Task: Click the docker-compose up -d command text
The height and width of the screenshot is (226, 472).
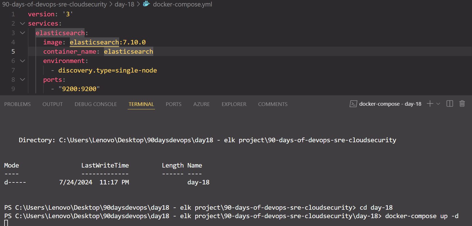Action: pyautogui.click(x=422, y=216)
